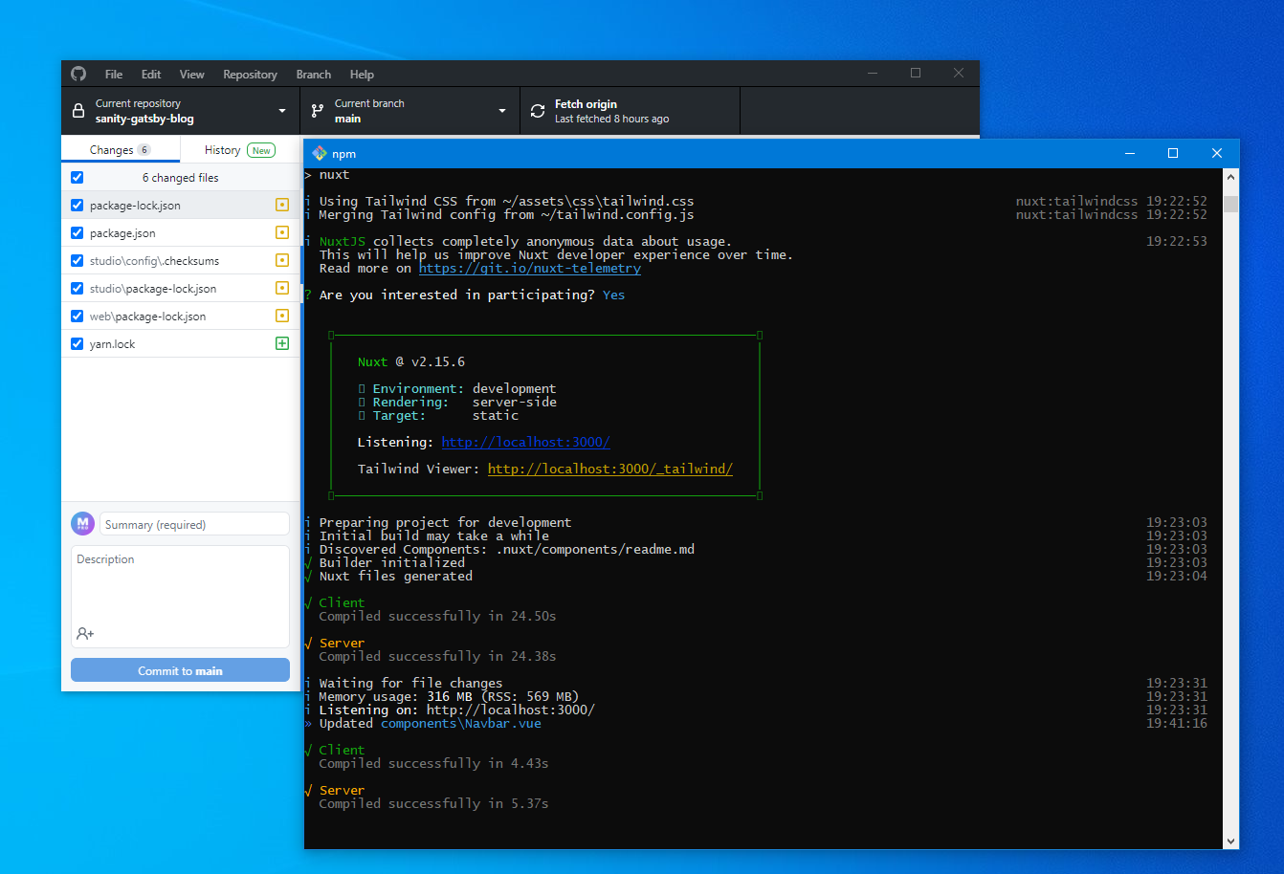Open the nuxt-telemetry link in terminal

point(530,269)
